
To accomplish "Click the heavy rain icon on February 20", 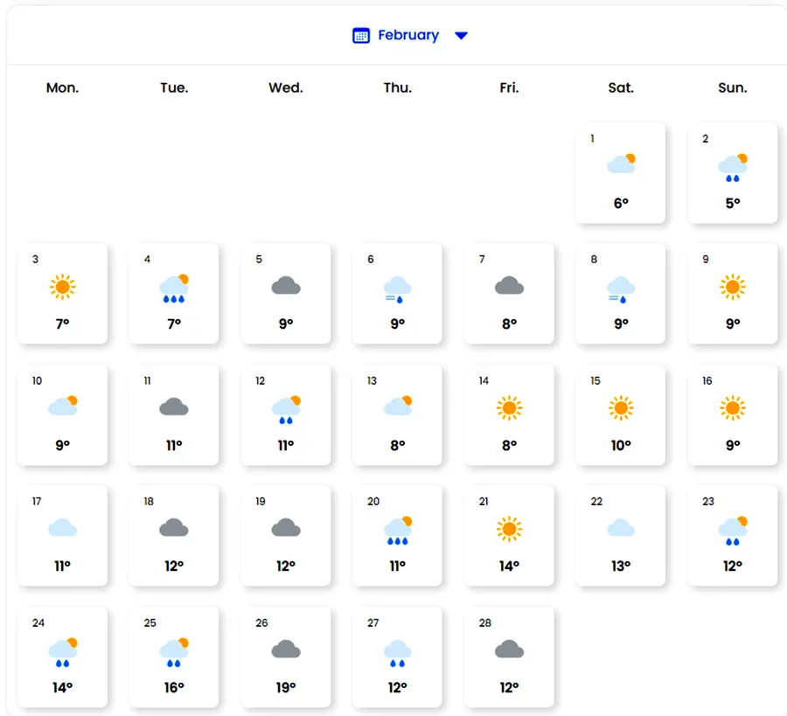I will click(x=398, y=530).
